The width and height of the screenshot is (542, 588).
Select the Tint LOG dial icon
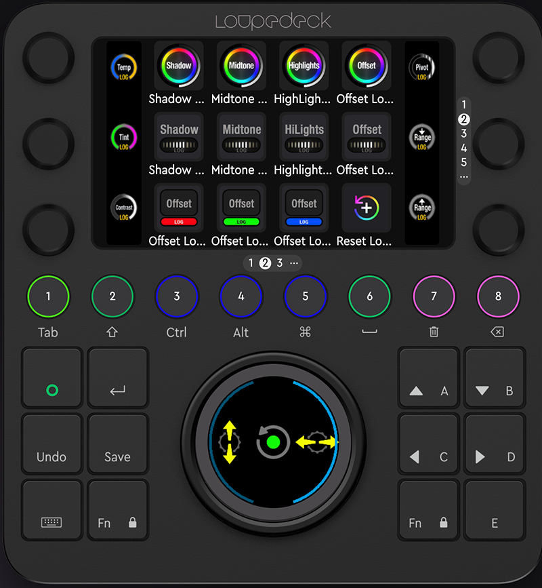coord(123,138)
